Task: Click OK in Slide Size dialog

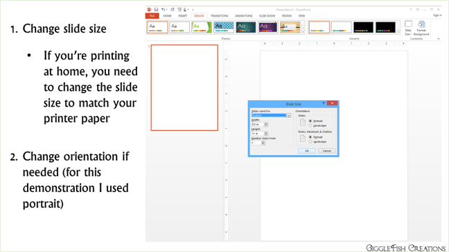Action: click(307, 151)
